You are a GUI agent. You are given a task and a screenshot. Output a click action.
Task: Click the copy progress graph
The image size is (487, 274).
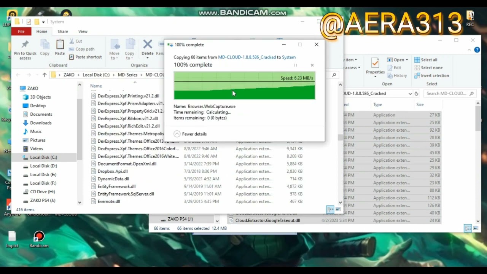244,86
